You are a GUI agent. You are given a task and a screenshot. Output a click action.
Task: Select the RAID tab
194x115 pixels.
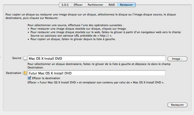point(112,5)
